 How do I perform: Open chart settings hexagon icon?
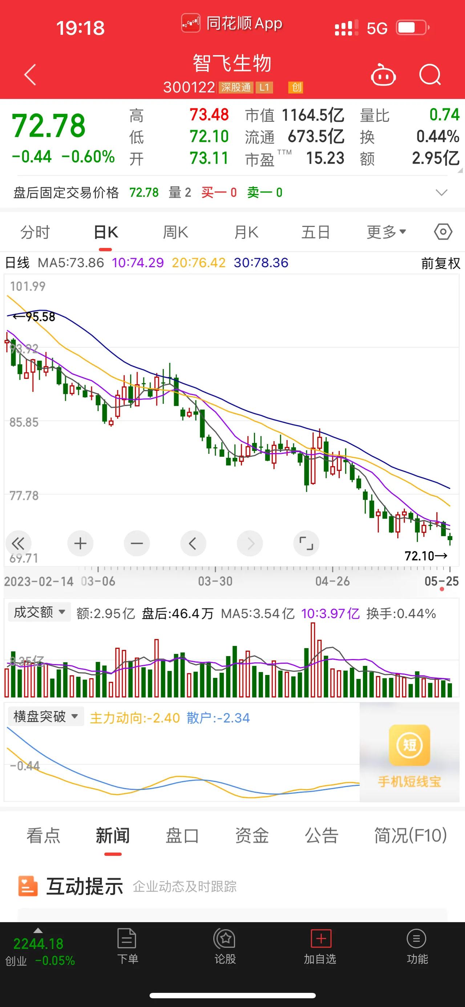point(443,232)
